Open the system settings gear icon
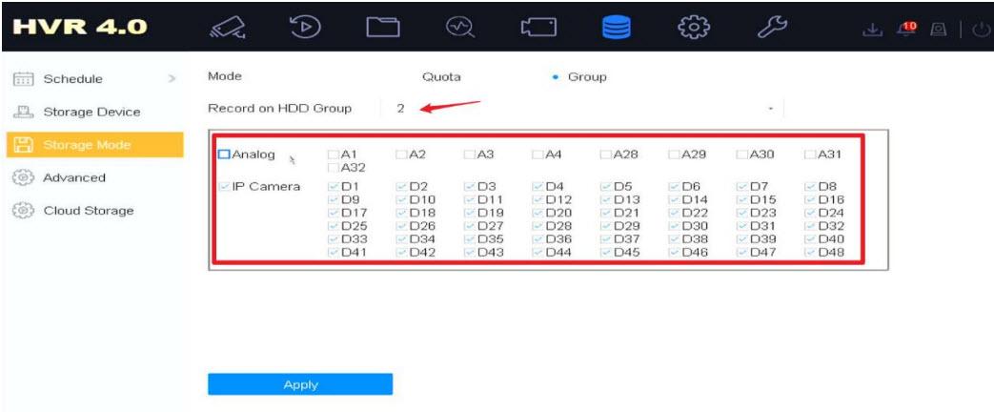 coord(693,27)
